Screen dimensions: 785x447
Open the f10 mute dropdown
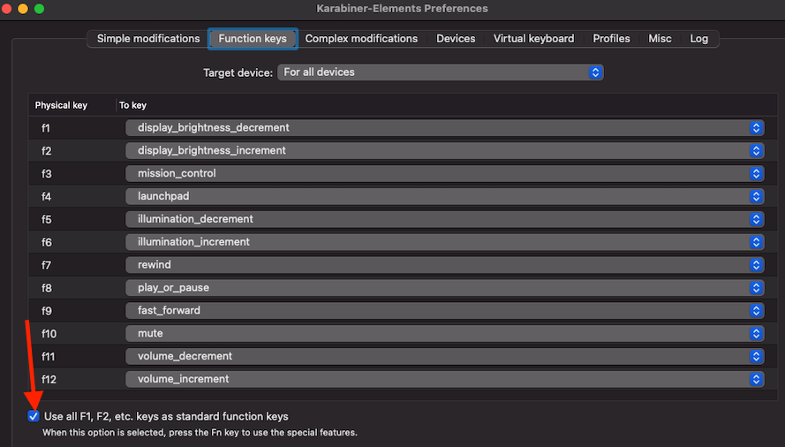(x=444, y=333)
